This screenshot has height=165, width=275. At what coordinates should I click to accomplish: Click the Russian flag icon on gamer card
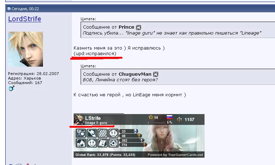pyautogui.click(x=169, y=117)
